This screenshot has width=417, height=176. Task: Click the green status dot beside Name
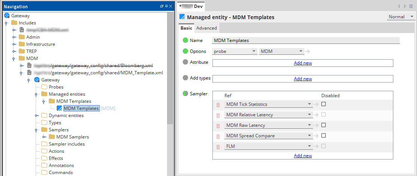(x=185, y=41)
